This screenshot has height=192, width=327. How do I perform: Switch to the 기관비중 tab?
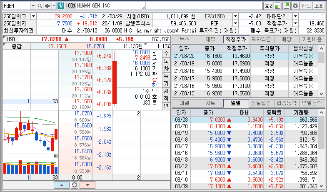(x=312, y=39)
